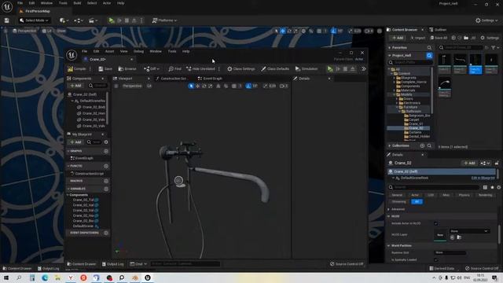Image resolution: width=503 pixels, height=283 pixels.
Task: Click Hide Unrelated in the blueprint toolbar
Action: [x=201, y=69]
